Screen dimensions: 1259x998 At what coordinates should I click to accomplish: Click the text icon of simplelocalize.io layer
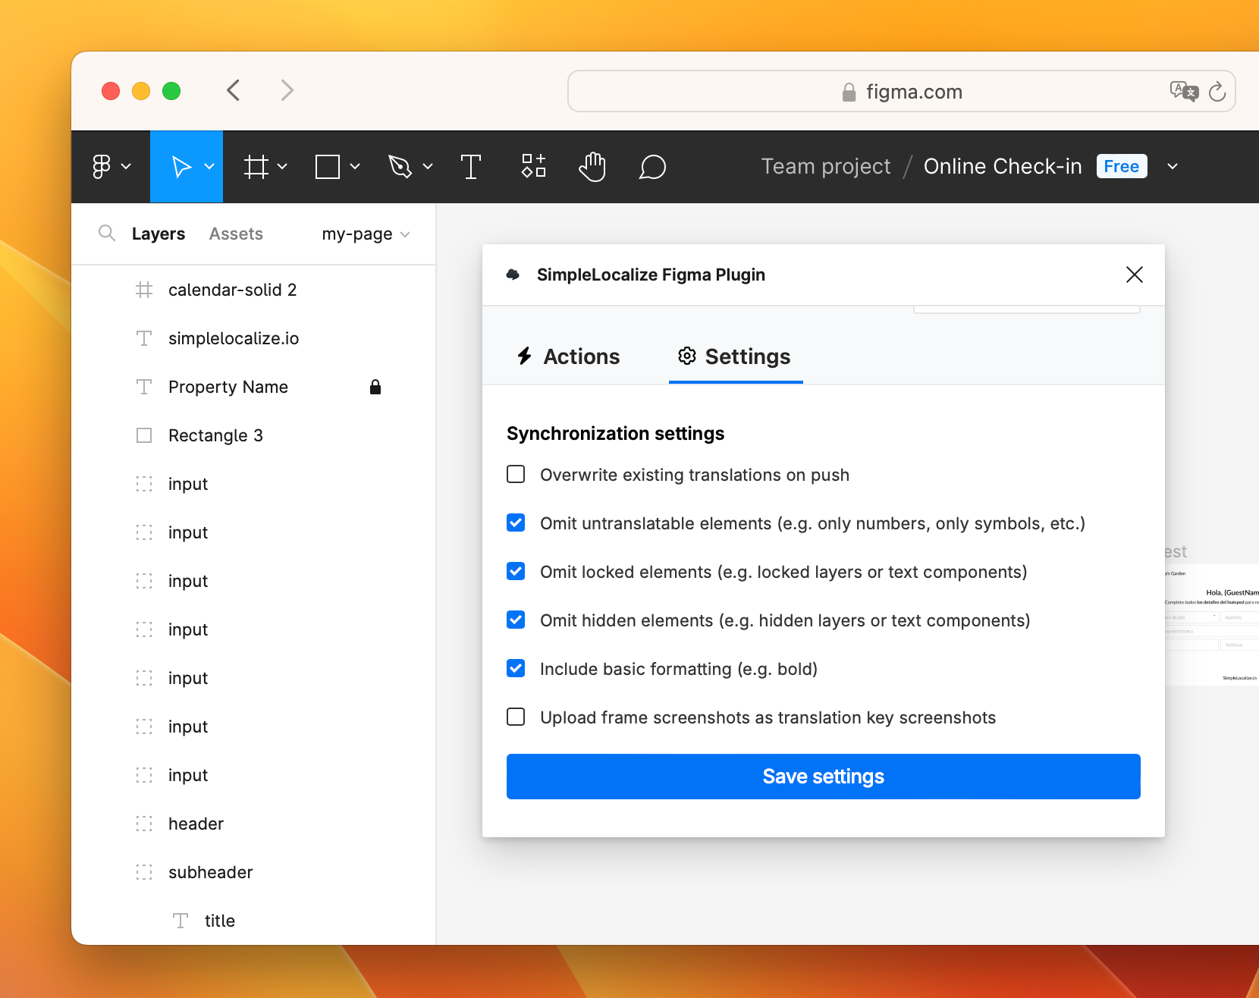pos(144,338)
